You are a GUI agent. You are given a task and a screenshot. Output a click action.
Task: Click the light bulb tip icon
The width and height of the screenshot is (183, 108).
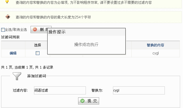click(7, 2)
